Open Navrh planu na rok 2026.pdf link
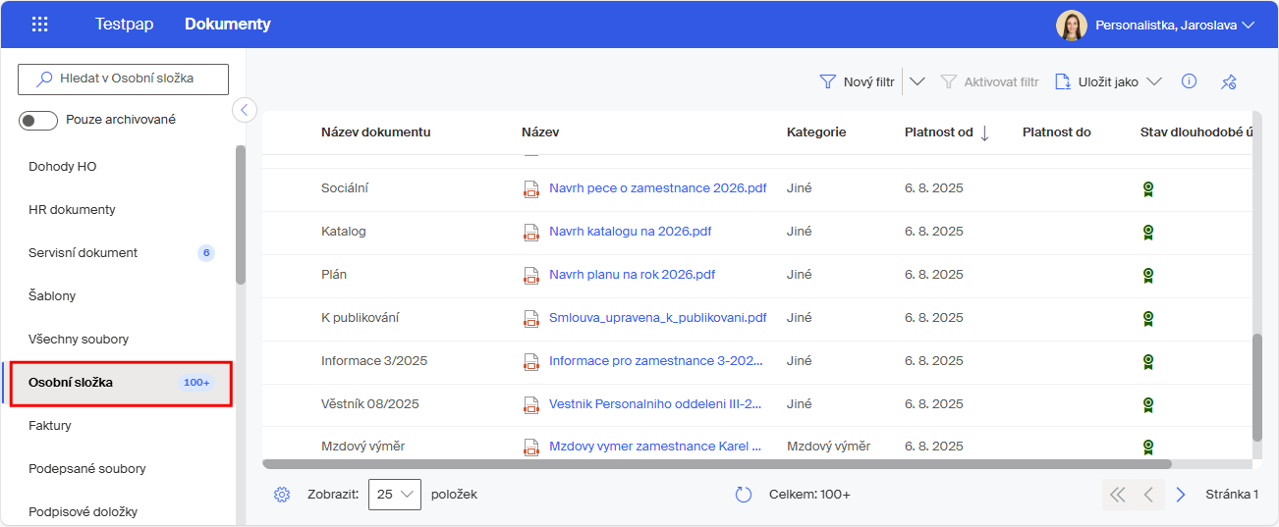 [632, 275]
